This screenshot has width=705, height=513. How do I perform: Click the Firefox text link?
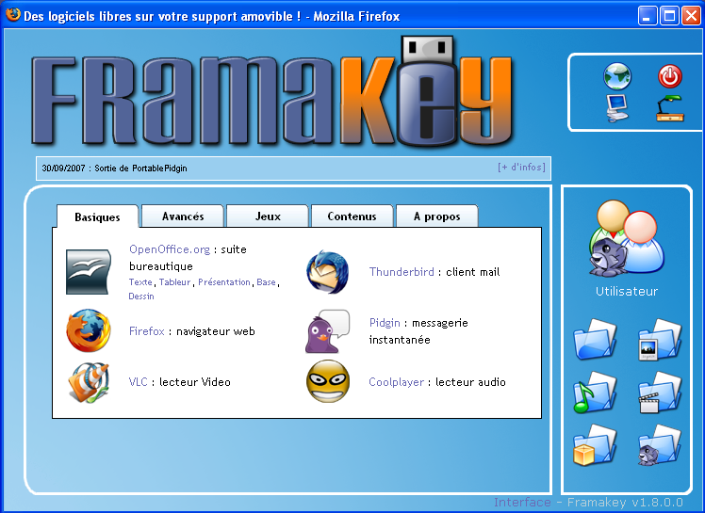click(147, 331)
